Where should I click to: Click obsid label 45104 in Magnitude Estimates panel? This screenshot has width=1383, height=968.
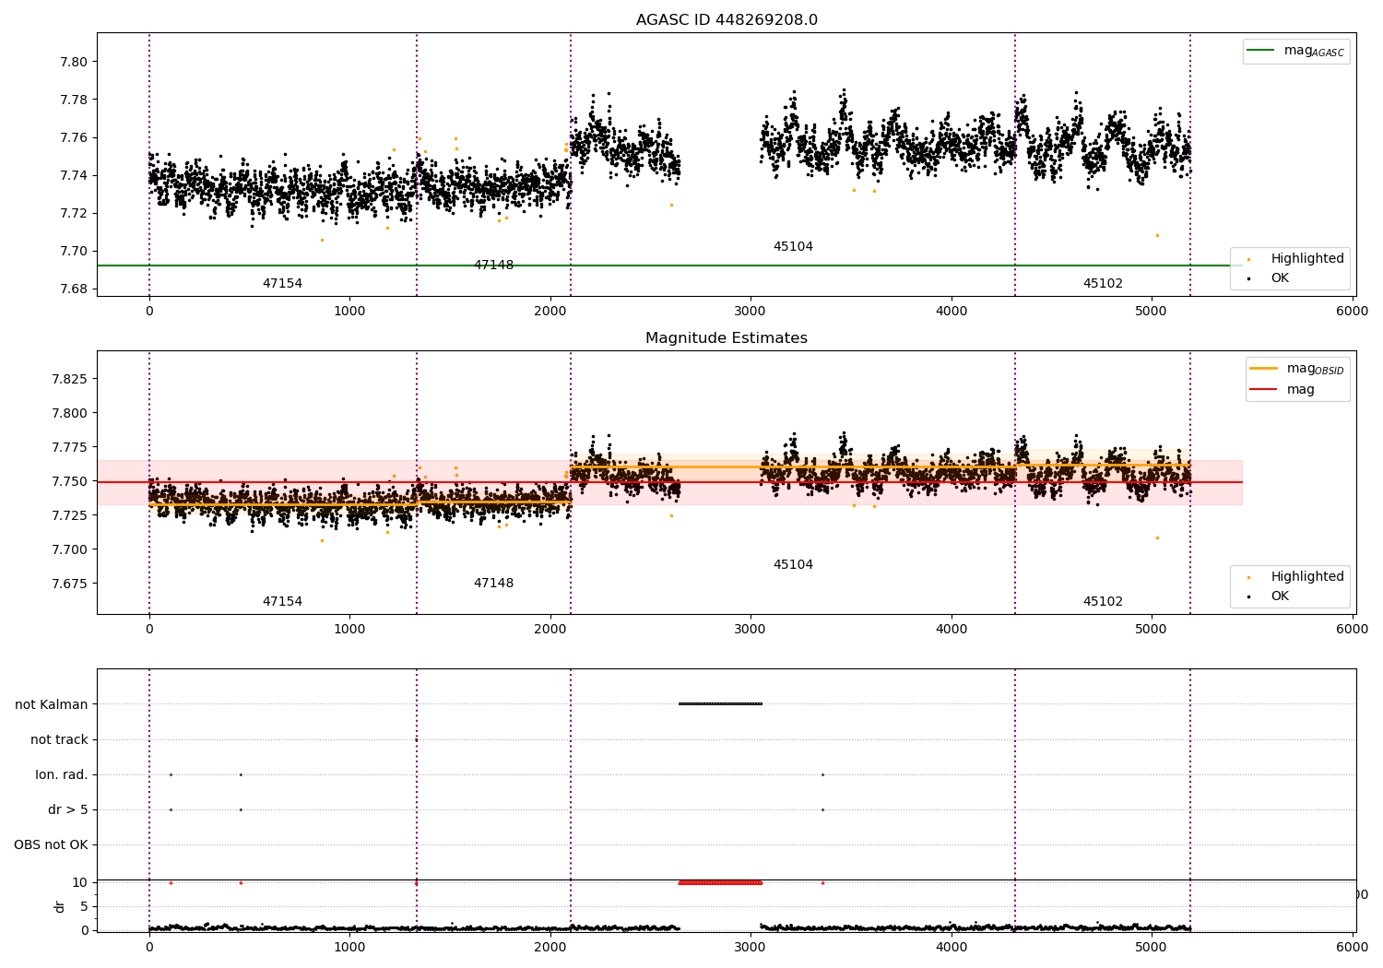pos(793,564)
